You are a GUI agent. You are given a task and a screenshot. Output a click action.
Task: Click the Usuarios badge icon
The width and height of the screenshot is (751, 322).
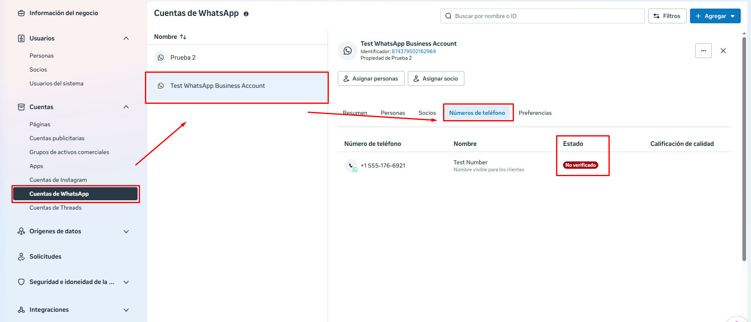[21, 38]
